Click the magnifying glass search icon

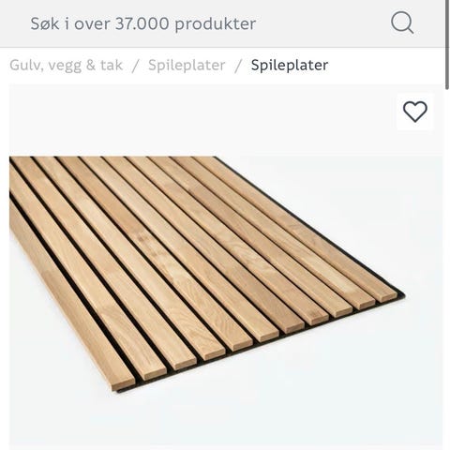click(x=402, y=22)
